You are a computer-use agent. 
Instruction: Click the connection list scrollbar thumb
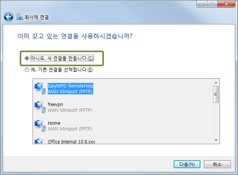pyautogui.click(x=216, y=94)
